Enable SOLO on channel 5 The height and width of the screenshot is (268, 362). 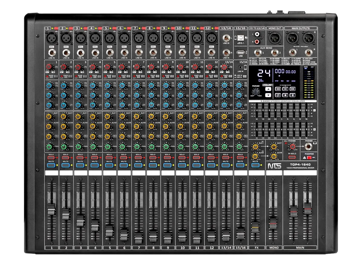click(109, 158)
